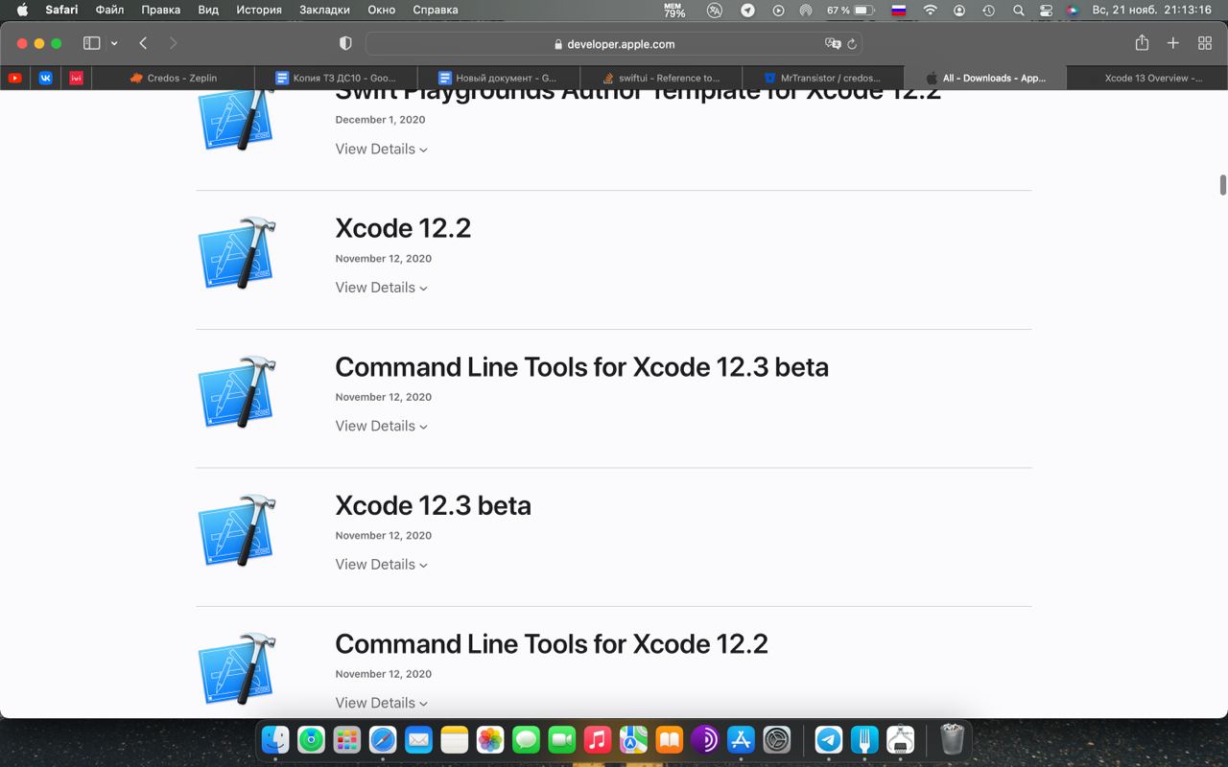Click the MEM 79% memory monitor
This screenshot has height=767, width=1228.
point(674,11)
